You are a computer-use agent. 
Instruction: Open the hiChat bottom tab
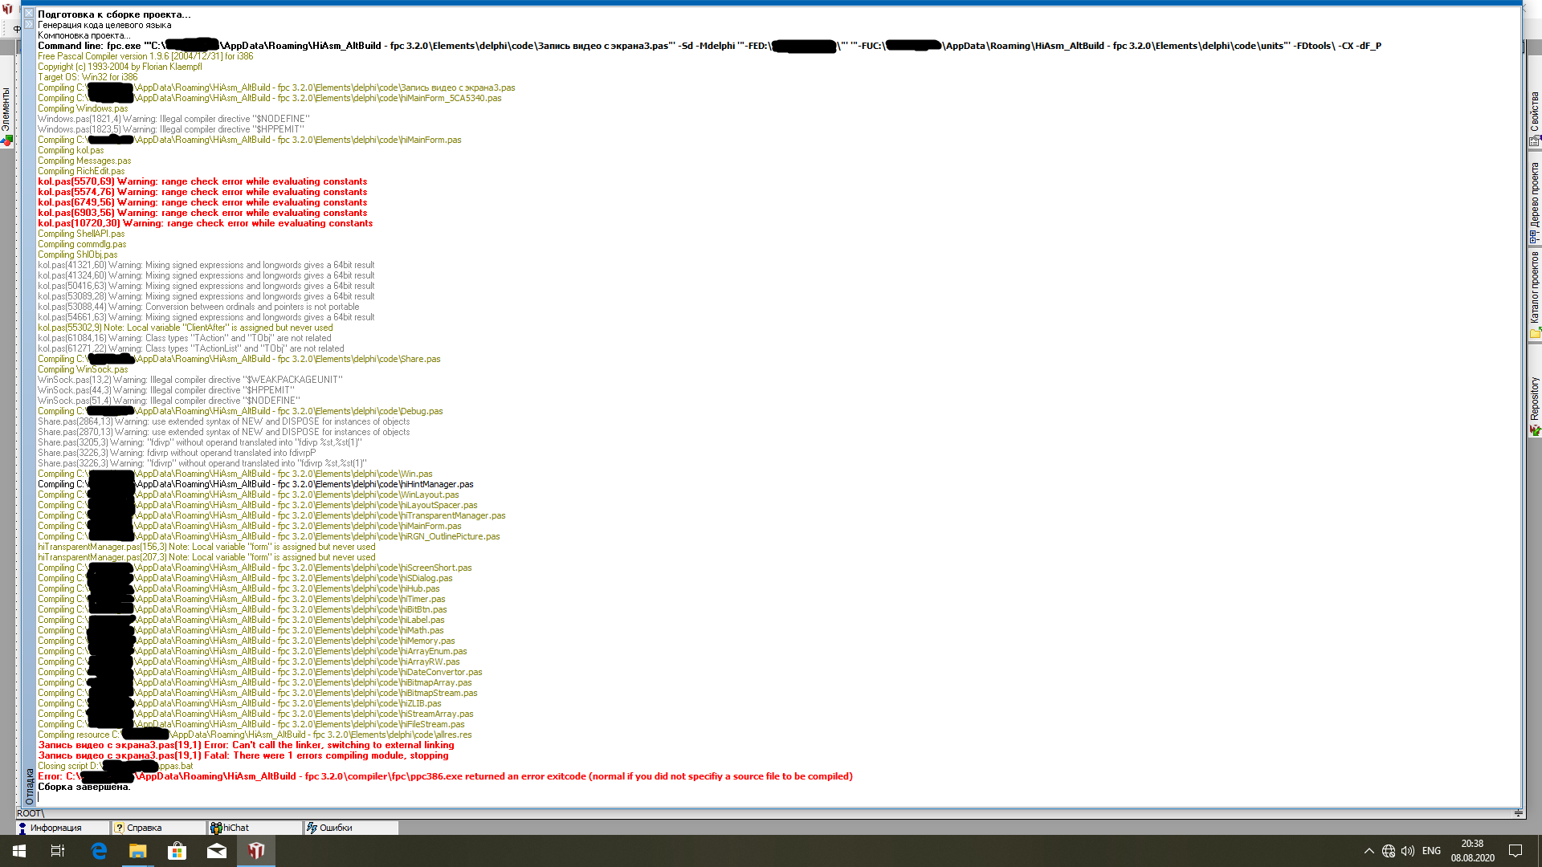point(236,828)
